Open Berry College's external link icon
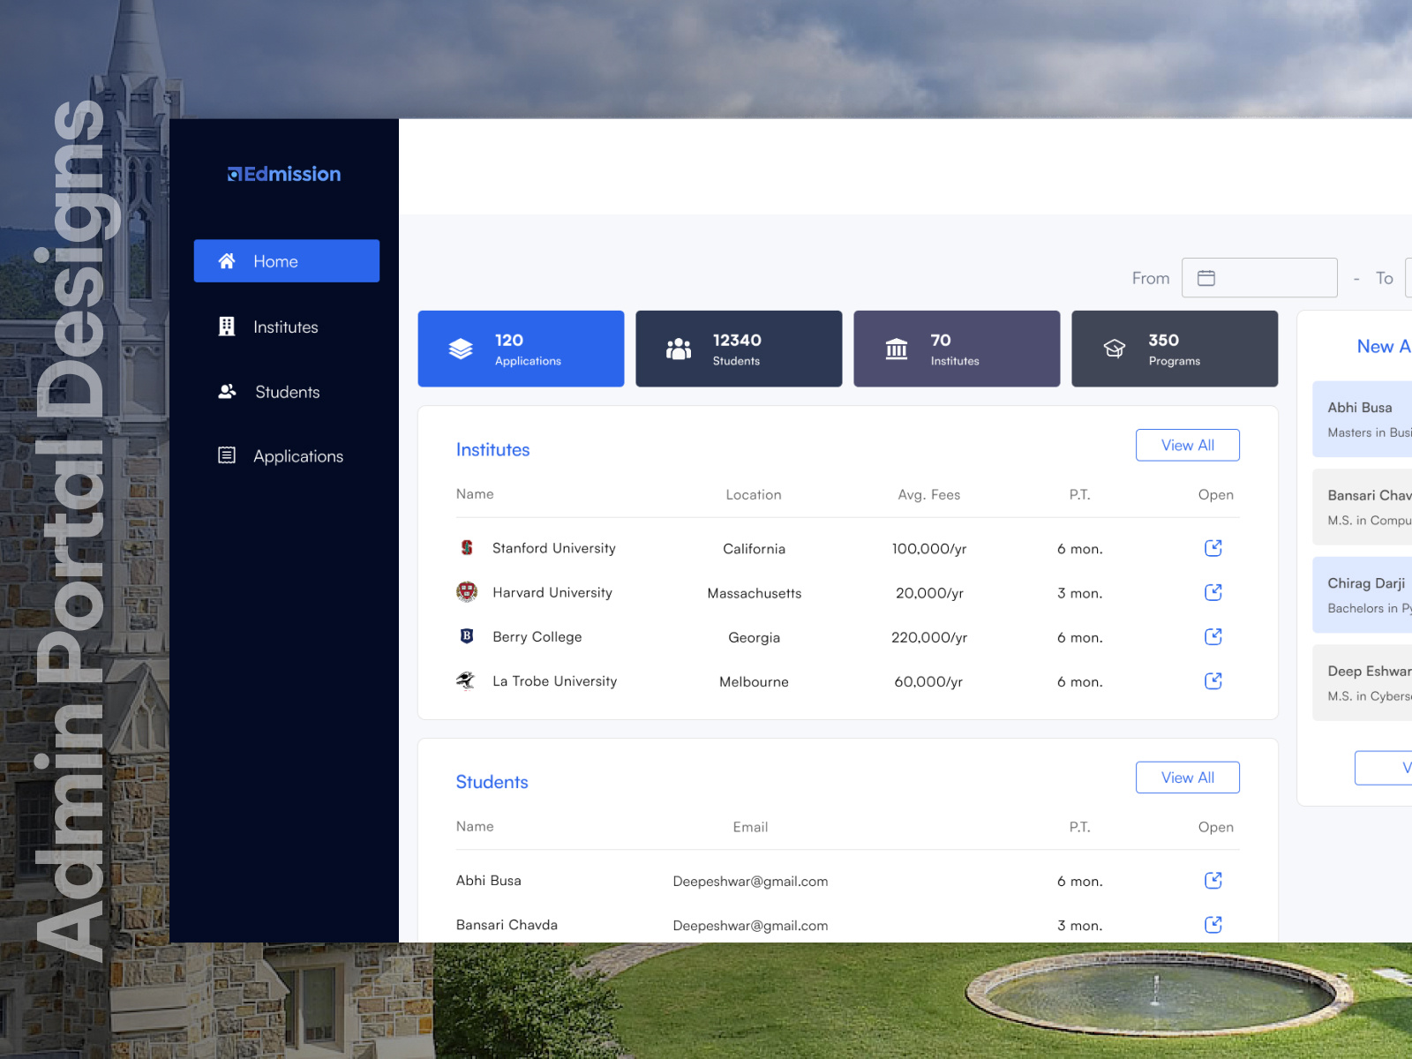Viewport: 1412px width, 1059px height. coord(1213,636)
